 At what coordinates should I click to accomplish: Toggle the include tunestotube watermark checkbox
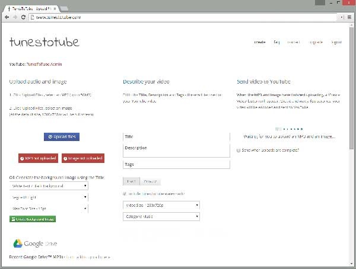click(125, 194)
